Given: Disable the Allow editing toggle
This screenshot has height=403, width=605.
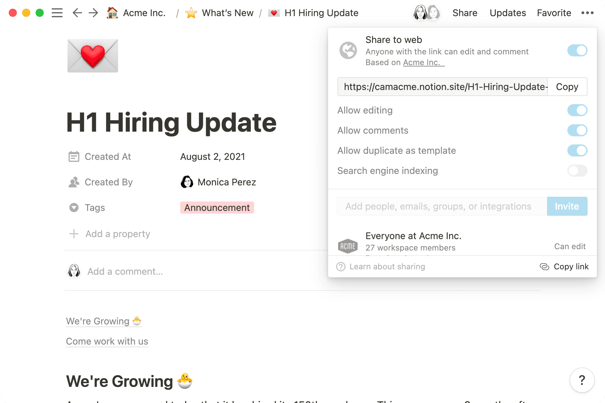Looking at the screenshot, I should pyautogui.click(x=577, y=110).
